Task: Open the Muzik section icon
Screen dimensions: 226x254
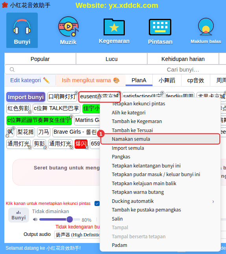Action: (x=68, y=30)
